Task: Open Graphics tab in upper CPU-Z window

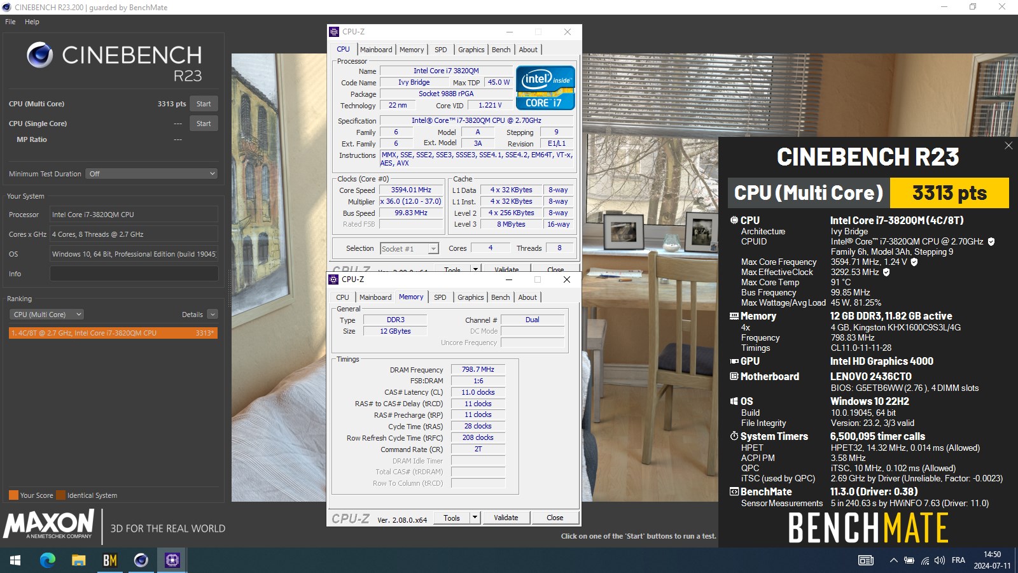Action: (x=471, y=50)
